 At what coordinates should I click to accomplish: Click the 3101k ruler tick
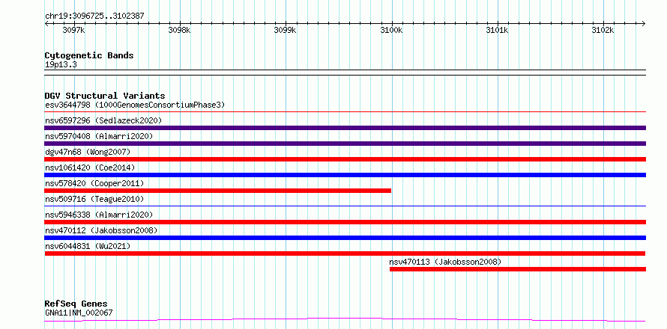[x=498, y=31]
